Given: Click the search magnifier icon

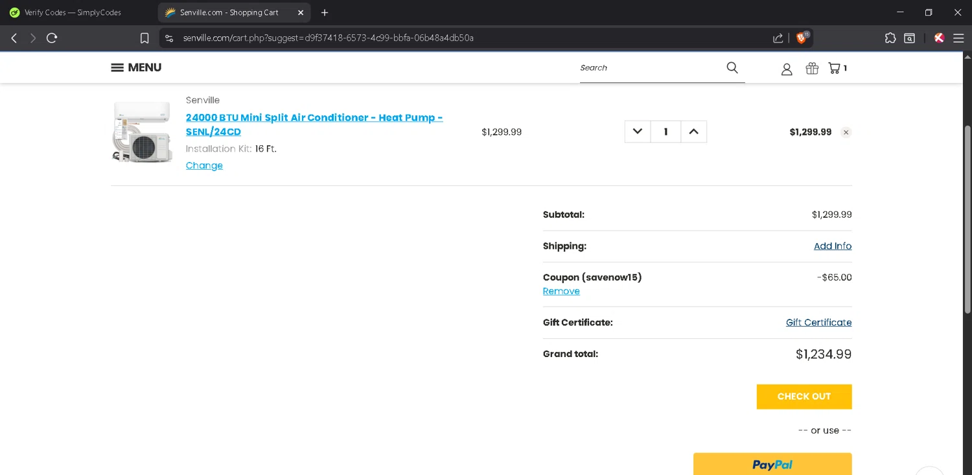Looking at the screenshot, I should [732, 67].
